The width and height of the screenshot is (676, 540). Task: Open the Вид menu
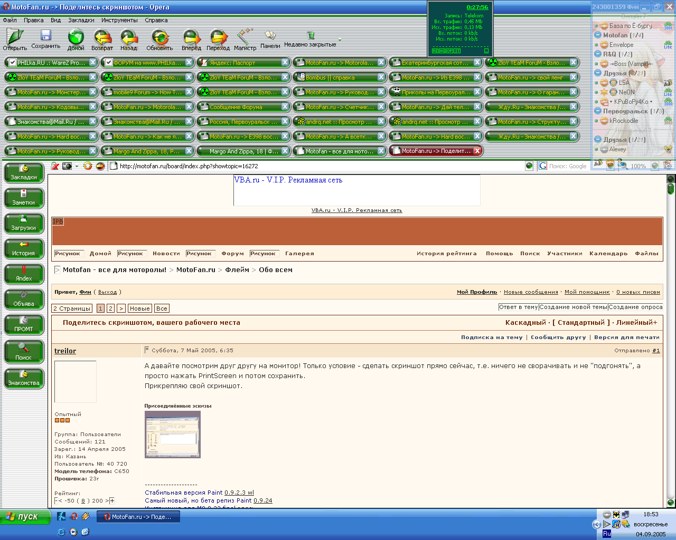pos(56,20)
